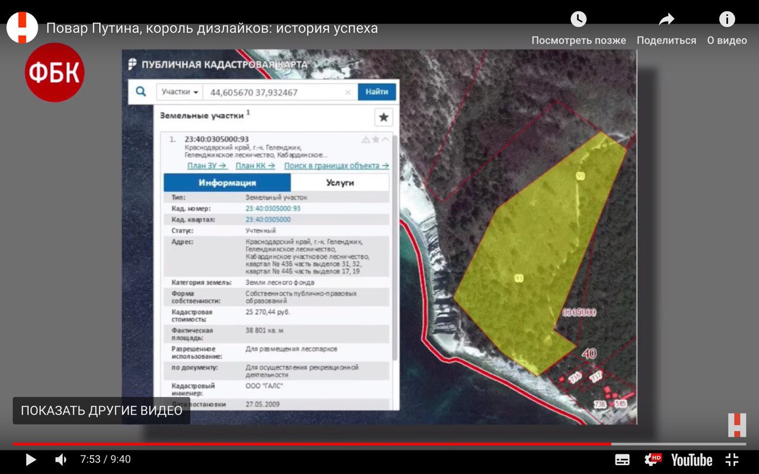Viewport: 759px width, 474px height.
Task: Click the value 'Земли лесного фонда'
Action: tap(280, 283)
